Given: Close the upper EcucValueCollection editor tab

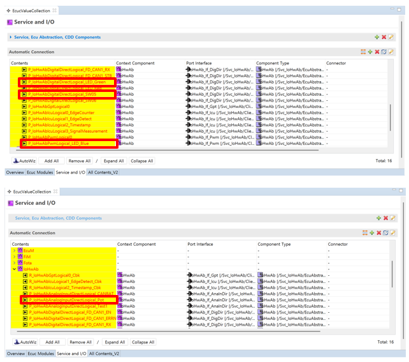Looking at the screenshot, I should click(x=54, y=10).
